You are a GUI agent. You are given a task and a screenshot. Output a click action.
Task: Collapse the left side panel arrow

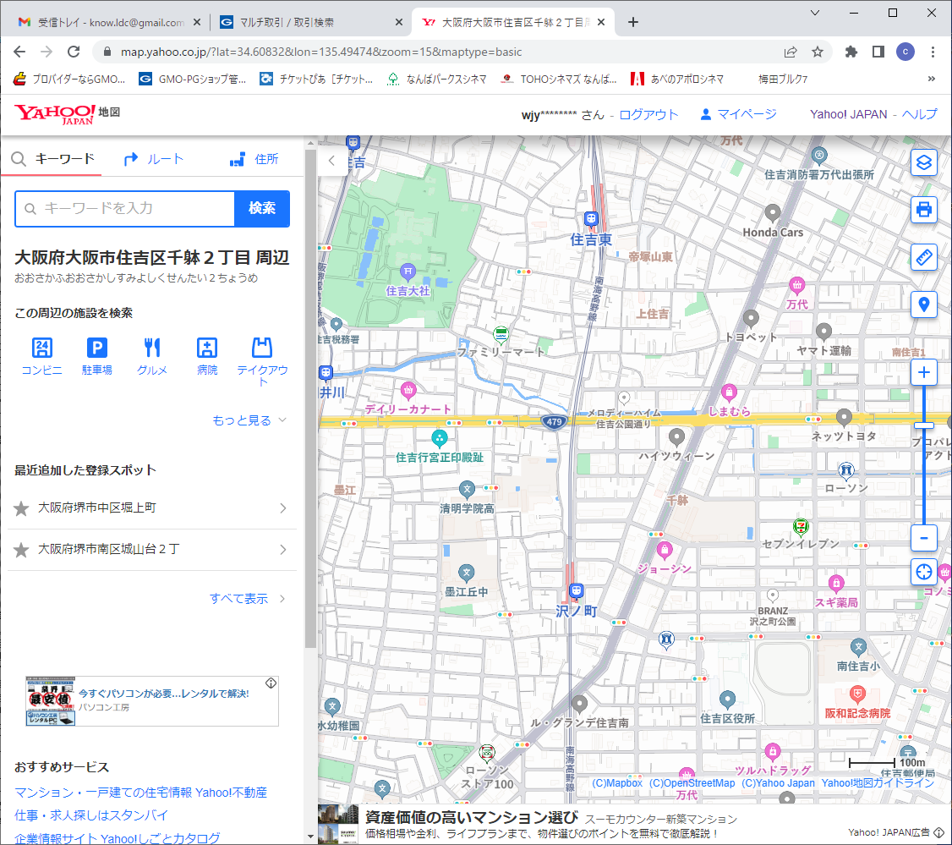pyautogui.click(x=332, y=160)
